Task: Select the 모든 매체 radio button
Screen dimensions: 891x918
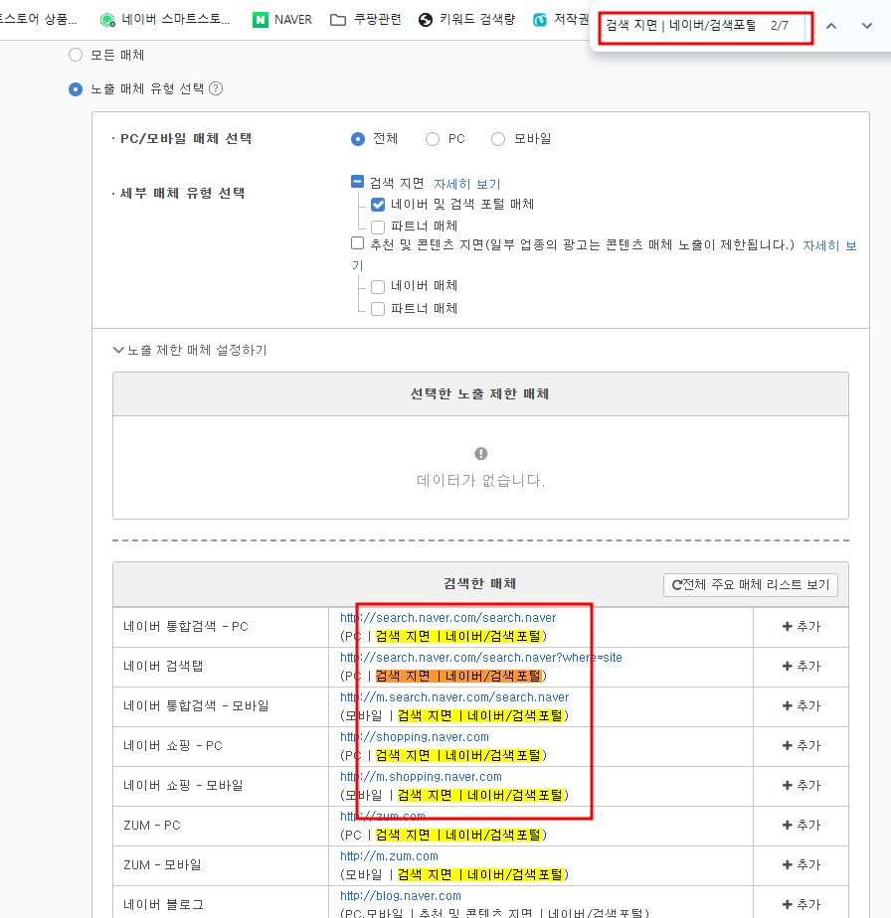Action: point(76,55)
